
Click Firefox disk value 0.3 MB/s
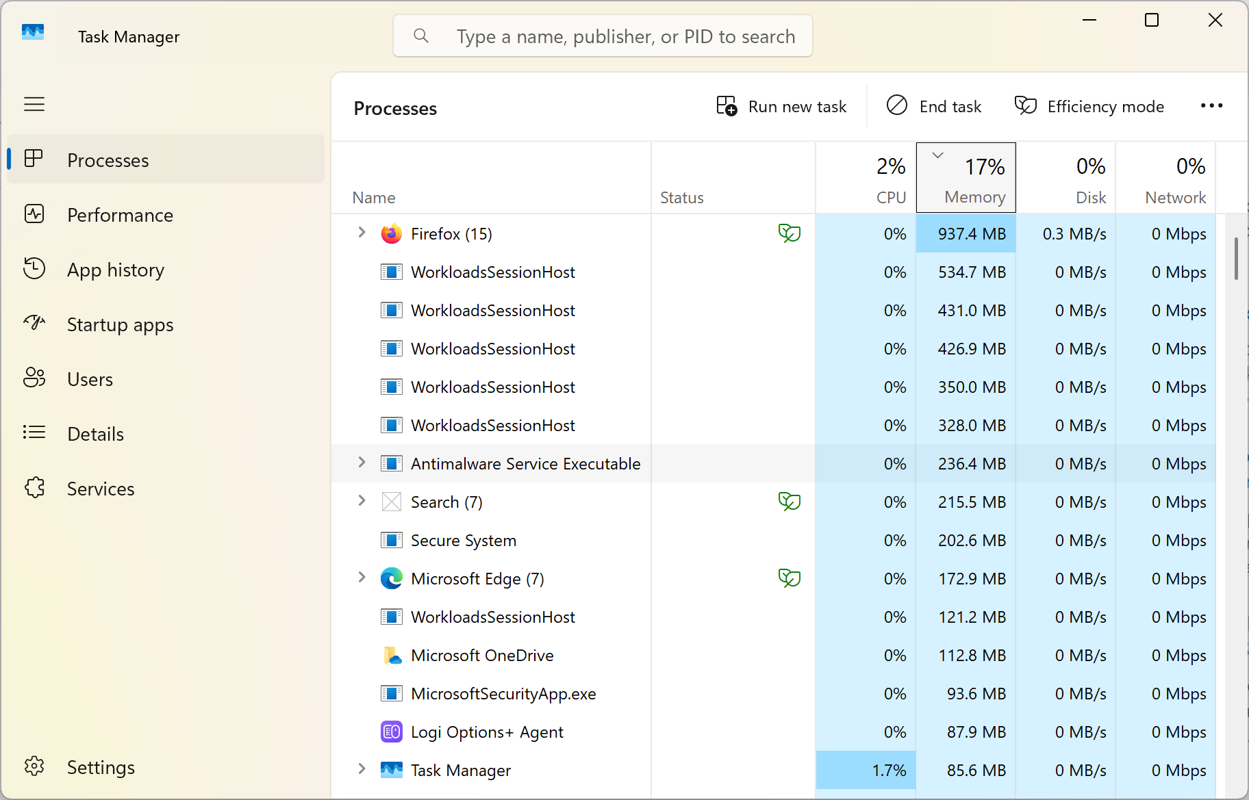[x=1074, y=234]
